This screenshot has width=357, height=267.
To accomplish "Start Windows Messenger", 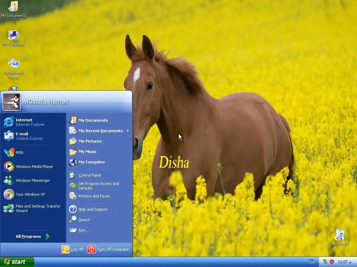I will [x=33, y=180].
